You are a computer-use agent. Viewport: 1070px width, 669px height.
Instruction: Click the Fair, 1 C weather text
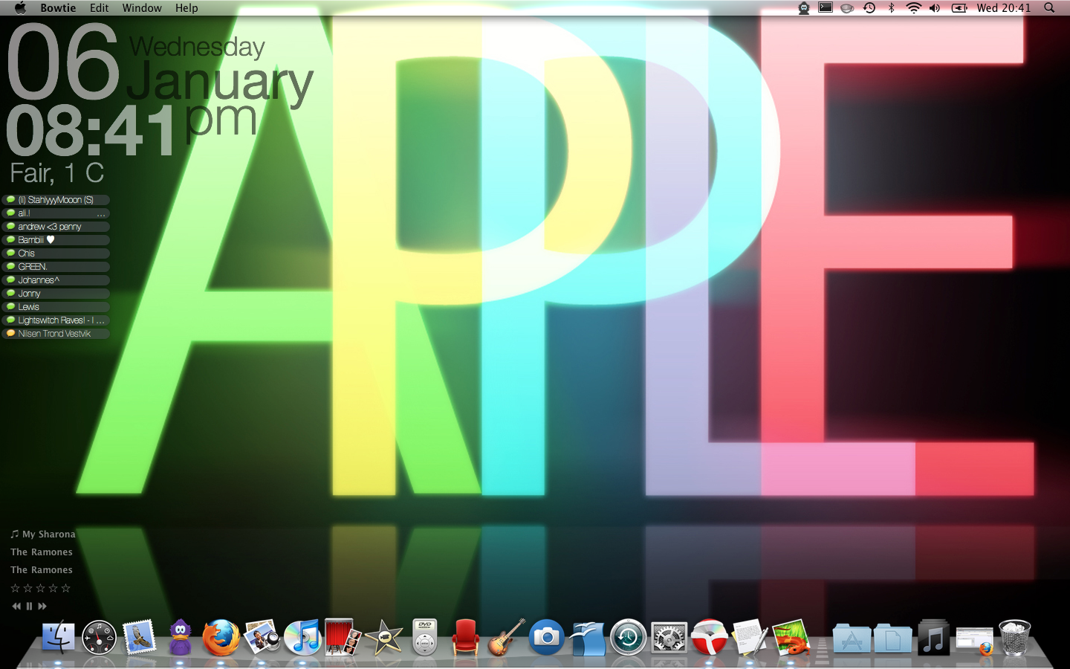point(57,173)
